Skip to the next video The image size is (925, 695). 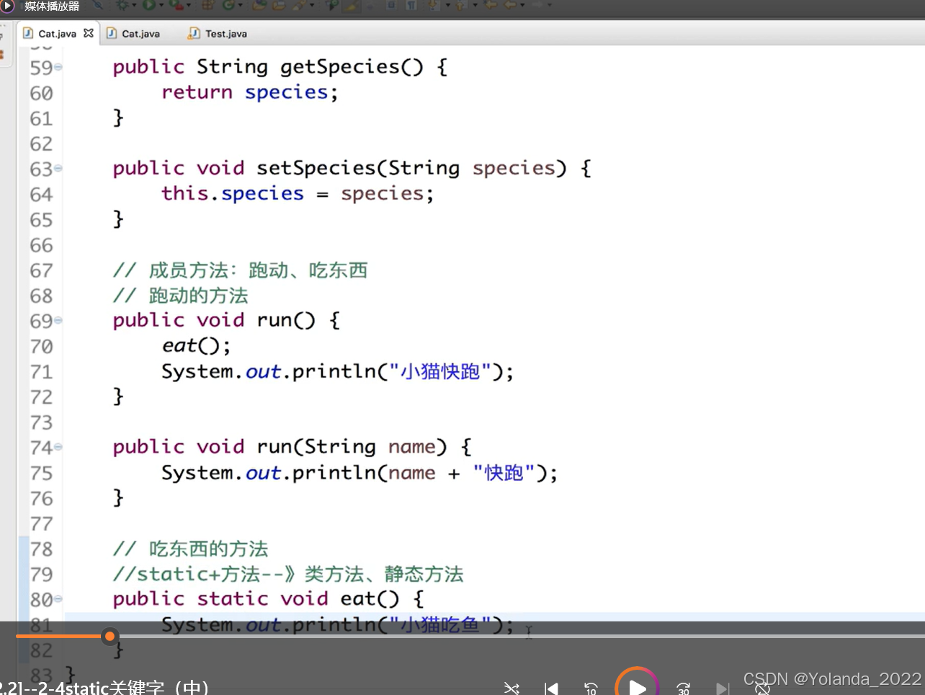coord(723,688)
